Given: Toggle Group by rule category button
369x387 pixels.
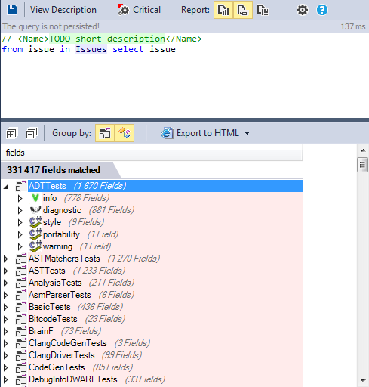Looking at the screenshot, I should click(125, 133).
